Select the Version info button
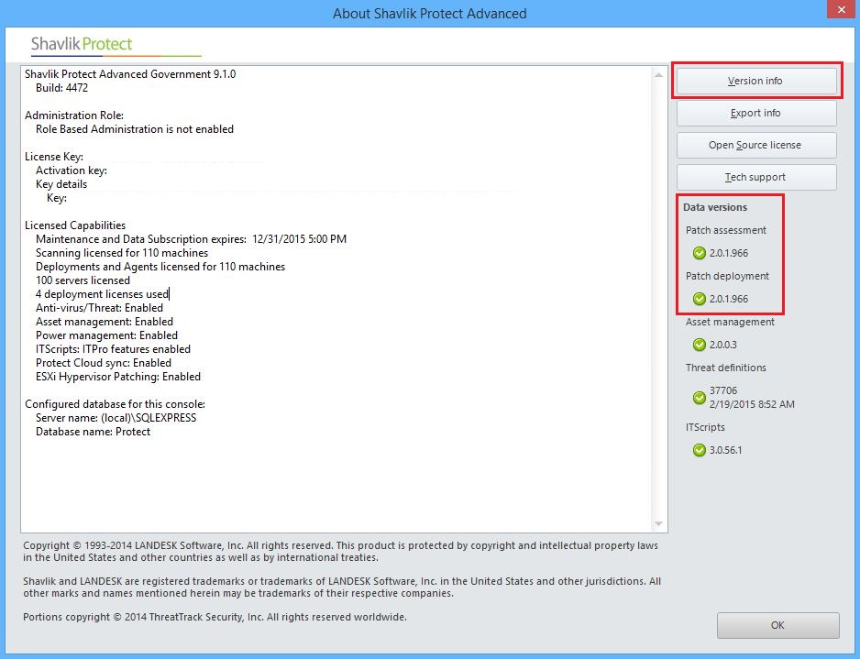 point(756,81)
